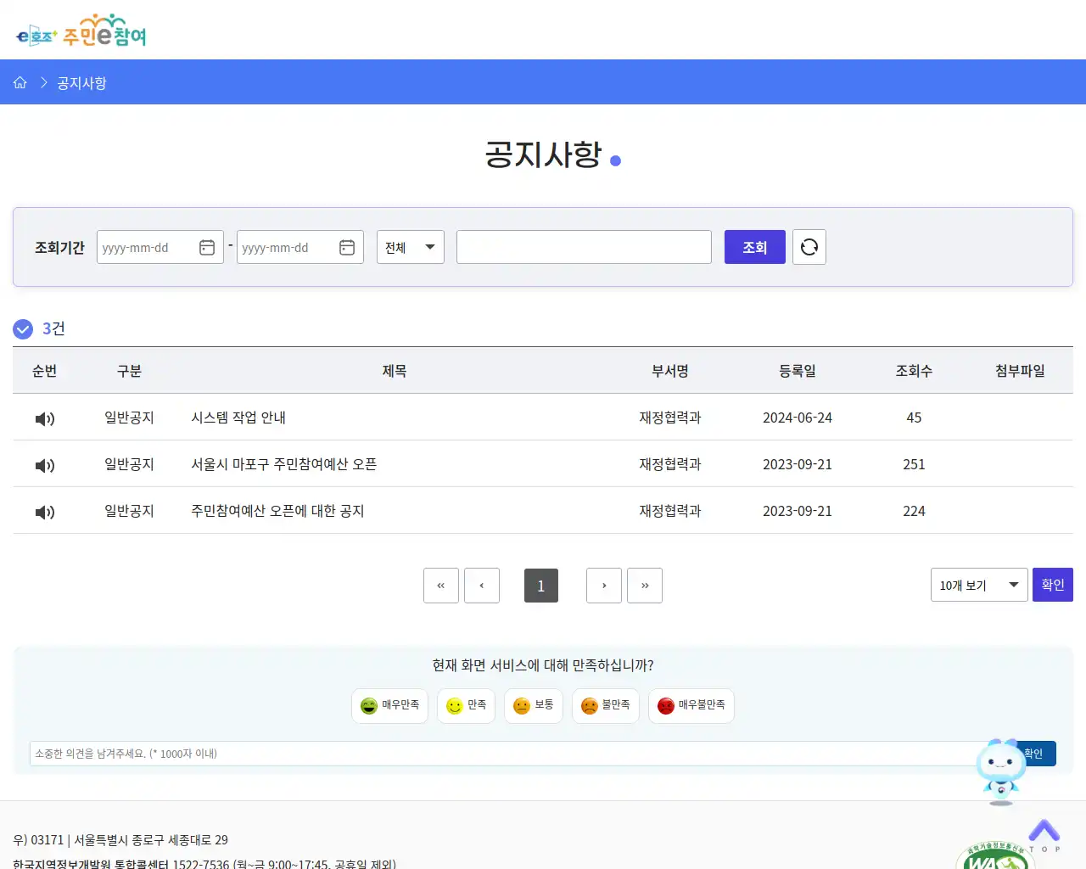1086x869 pixels.
Task: Jump to first page of results
Action: [441, 586]
